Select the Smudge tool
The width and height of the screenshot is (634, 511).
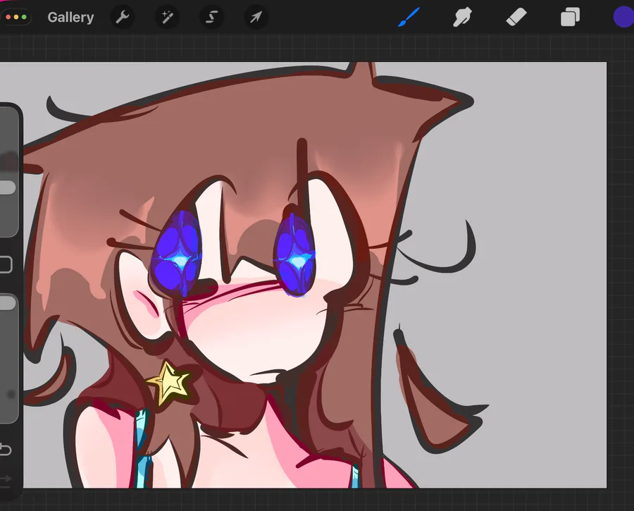point(462,18)
